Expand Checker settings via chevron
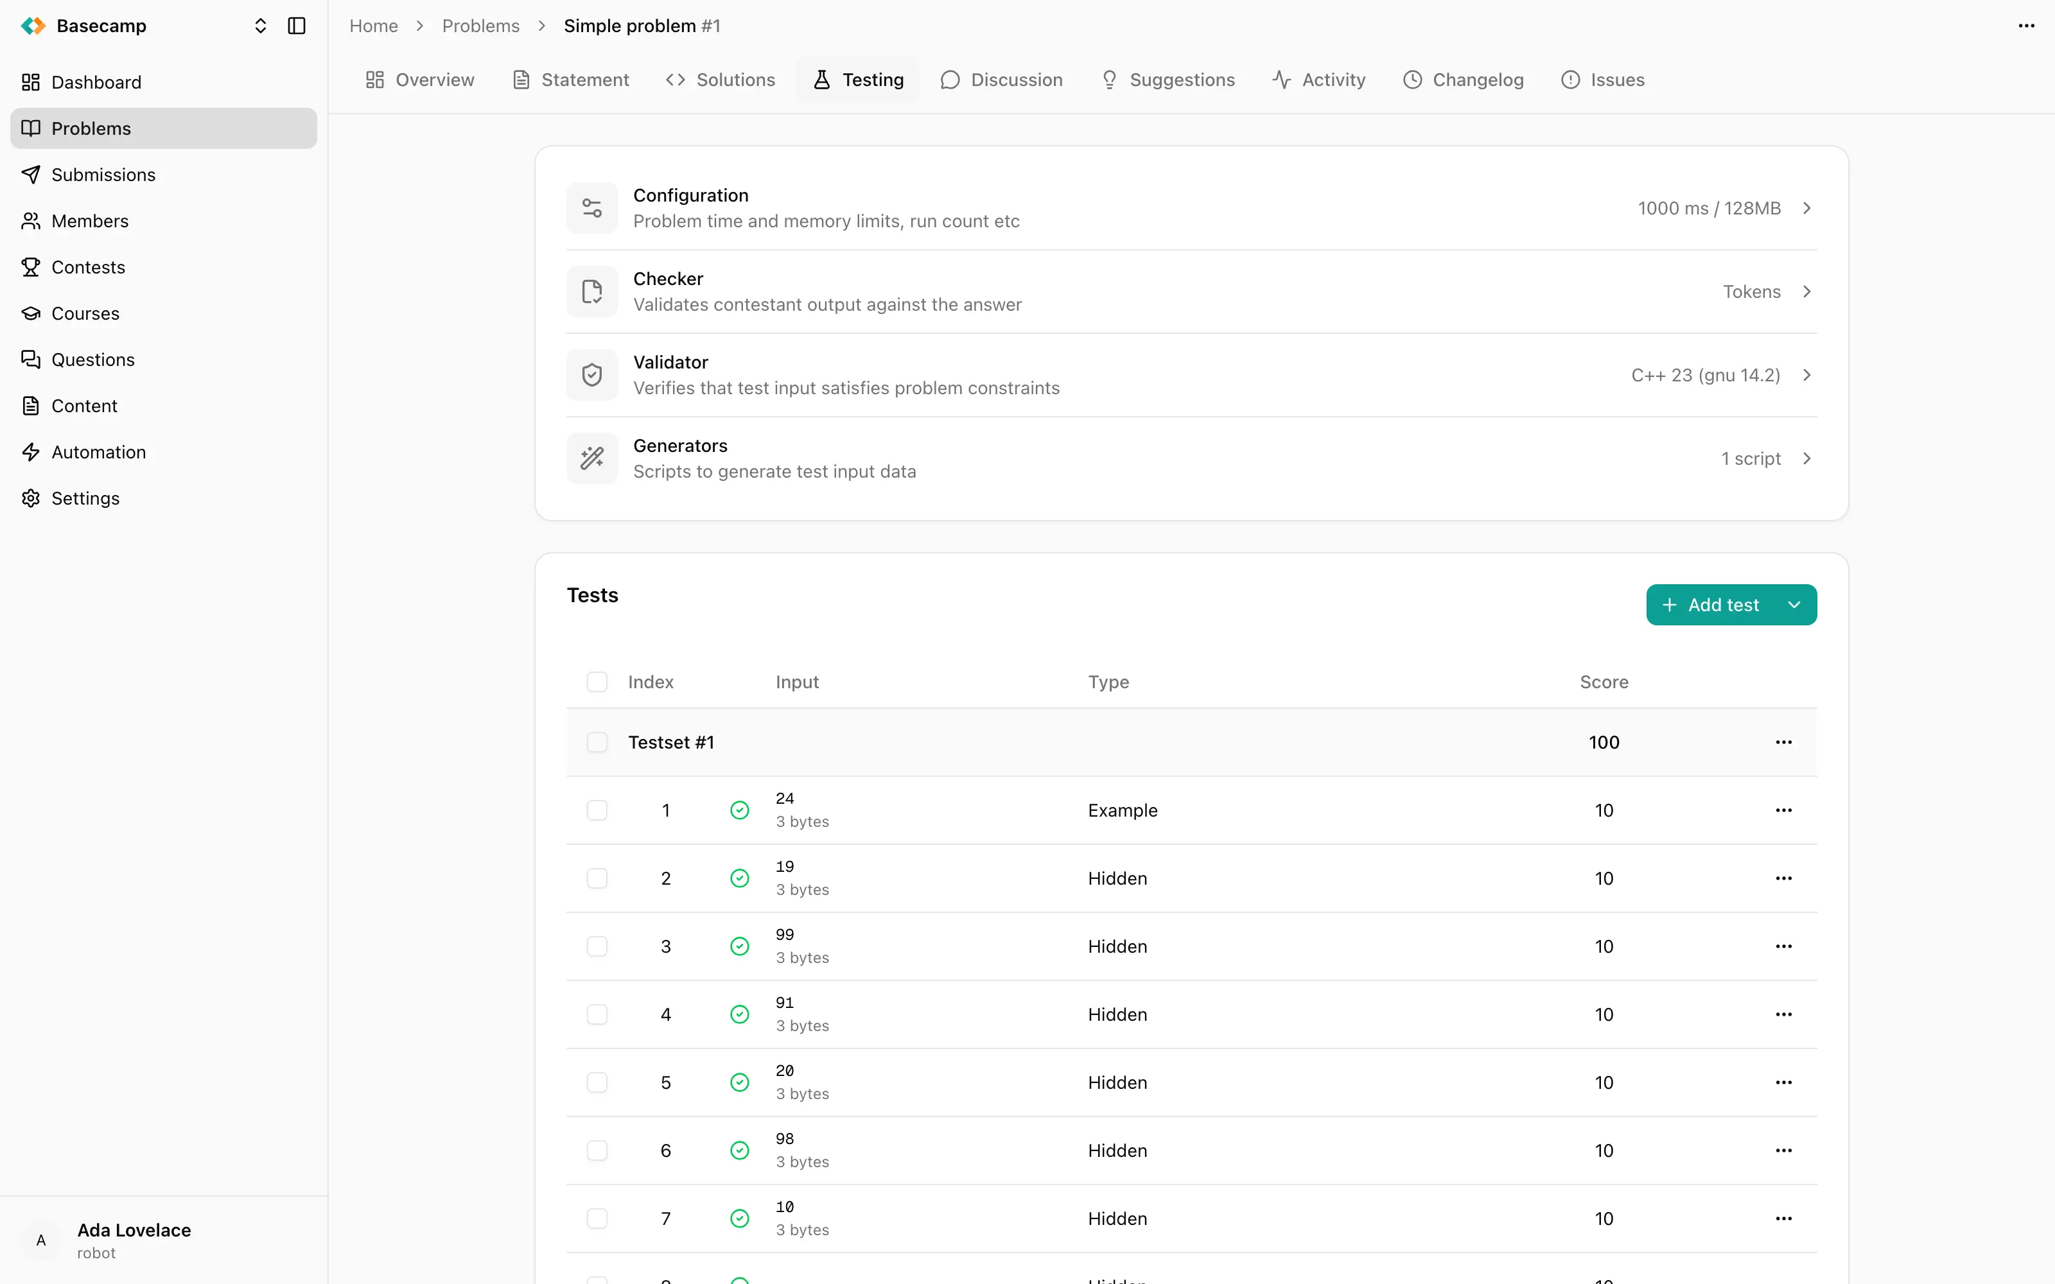Viewport: 2055px width, 1284px height. (1807, 291)
